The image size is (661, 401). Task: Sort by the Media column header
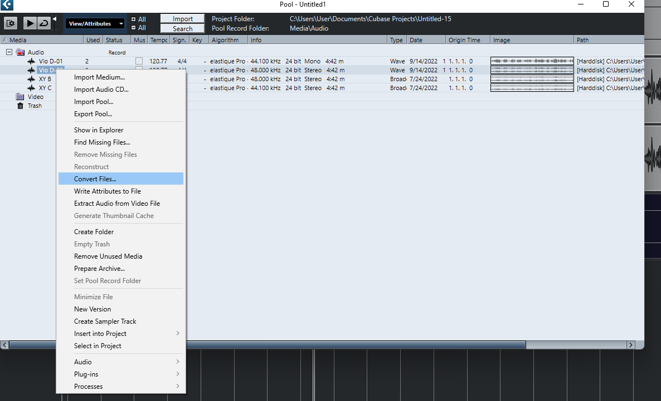tap(42, 40)
